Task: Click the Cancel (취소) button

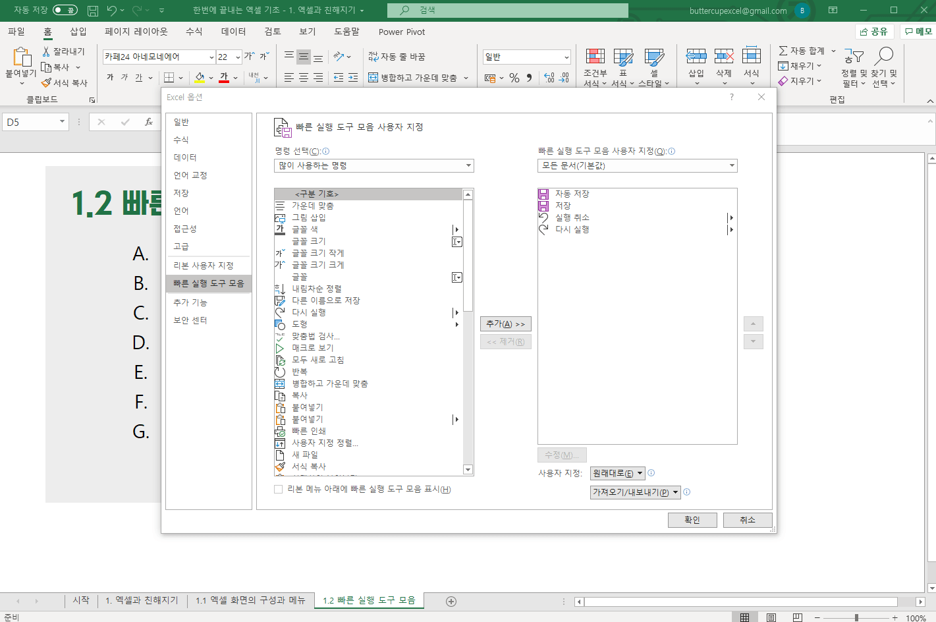Action: [748, 520]
